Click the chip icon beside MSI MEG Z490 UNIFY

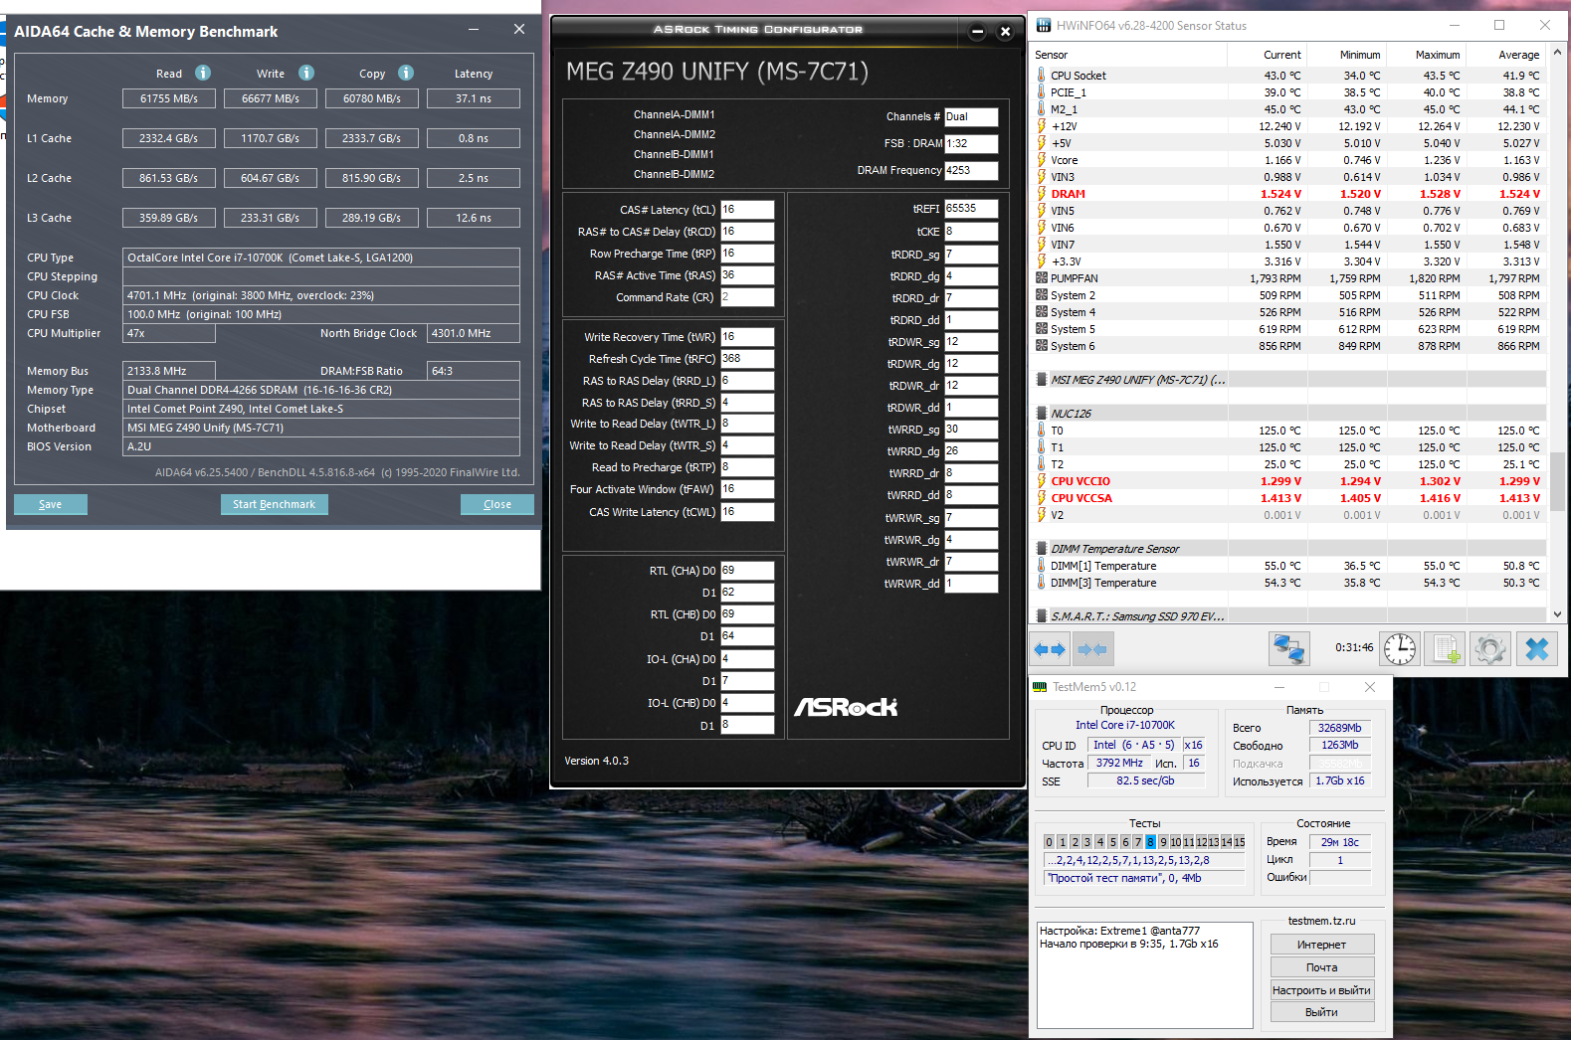tap(1042, 379)
